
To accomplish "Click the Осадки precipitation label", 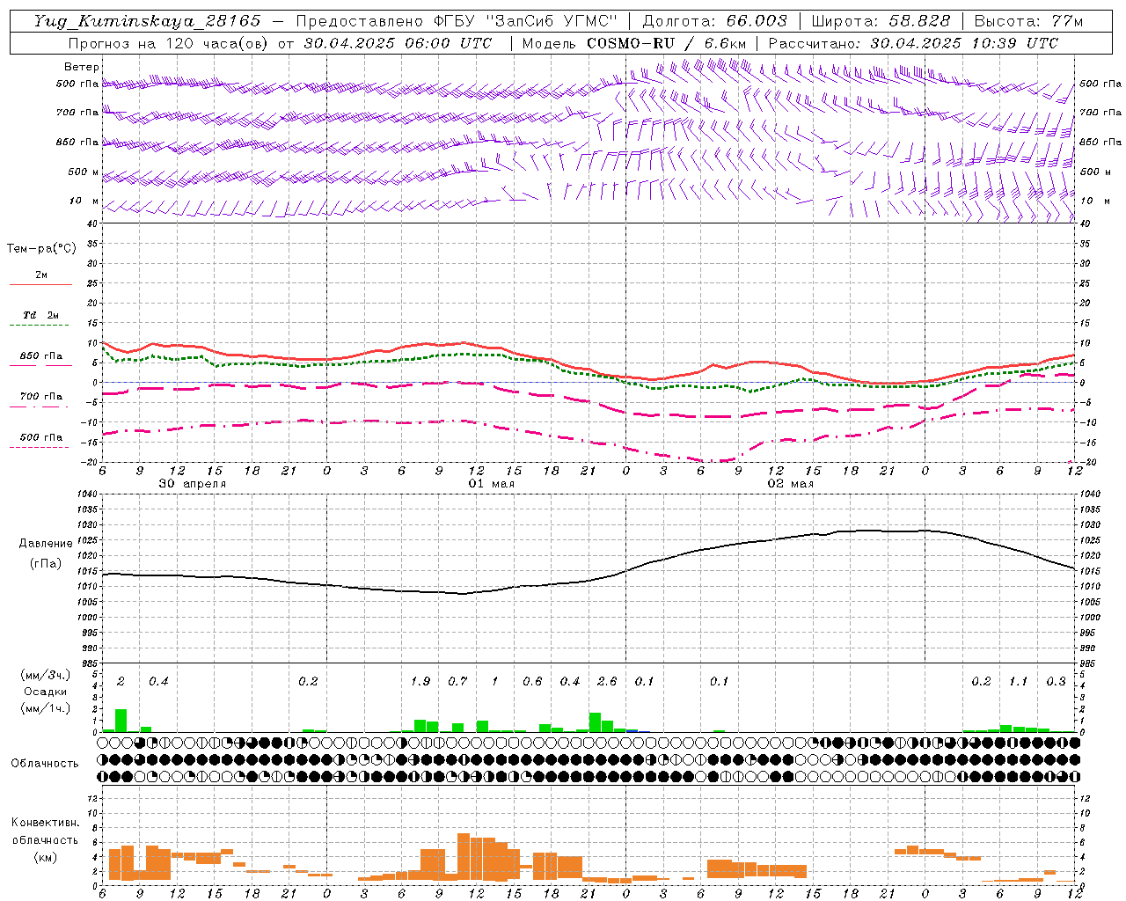I will click(x=46, y=692).
